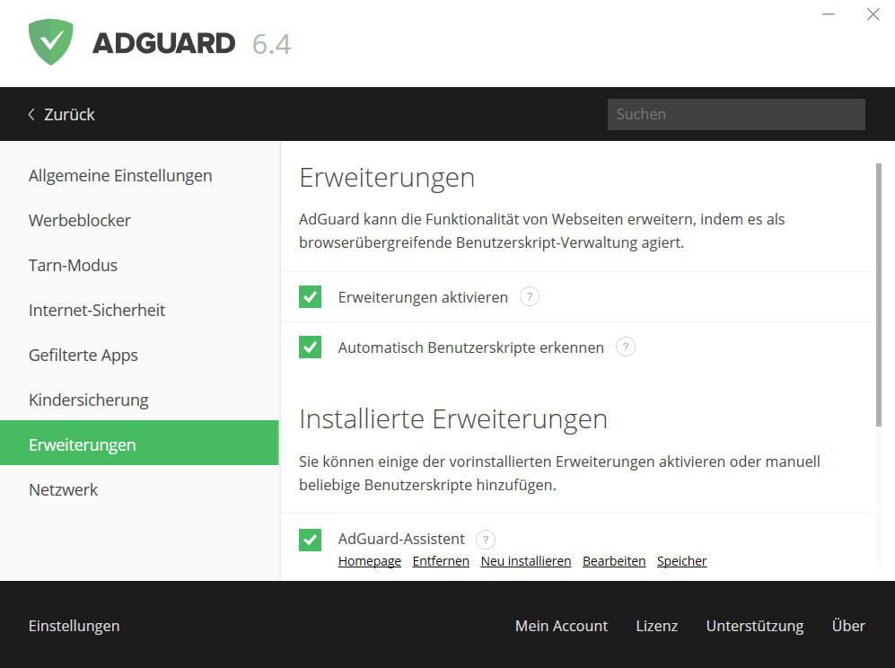Click Einstellungen in the footer
Image resolution: width=895 pixels, height=668 pixels.
coord(75,626)
